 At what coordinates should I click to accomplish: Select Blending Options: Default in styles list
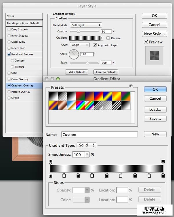pyautogui.click(x=23, y=23)
